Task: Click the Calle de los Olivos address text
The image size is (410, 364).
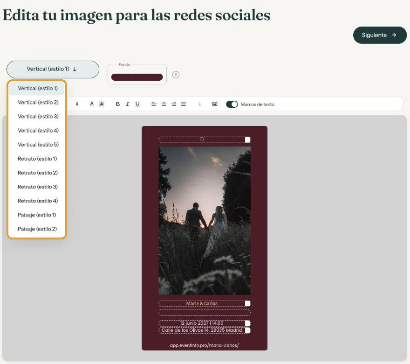Action: tap(202, 330)
